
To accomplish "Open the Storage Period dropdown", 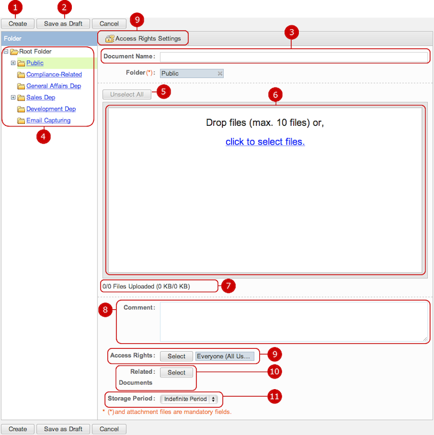I will (x=189, y=399).
